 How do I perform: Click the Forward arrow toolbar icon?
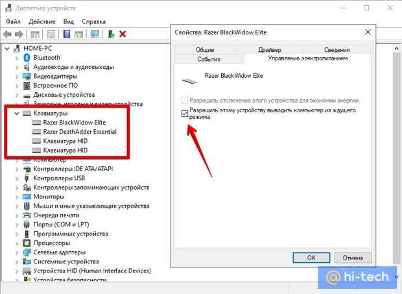coord(19,34)
